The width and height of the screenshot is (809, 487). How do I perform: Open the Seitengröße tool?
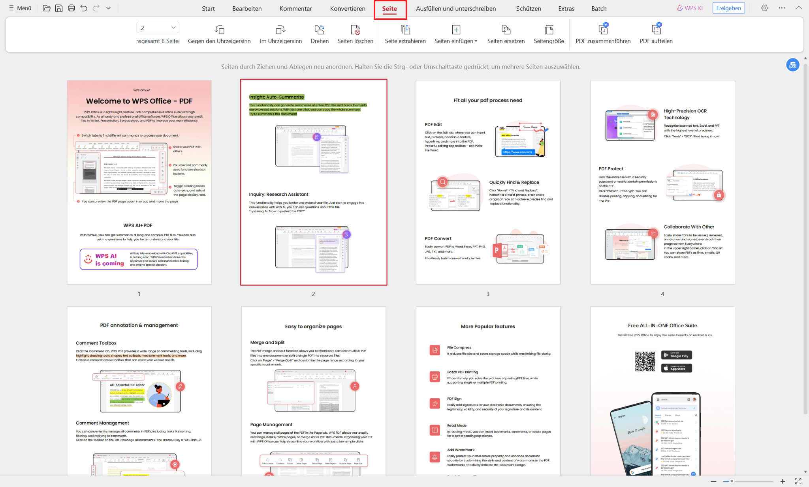(x=548, y=34)
